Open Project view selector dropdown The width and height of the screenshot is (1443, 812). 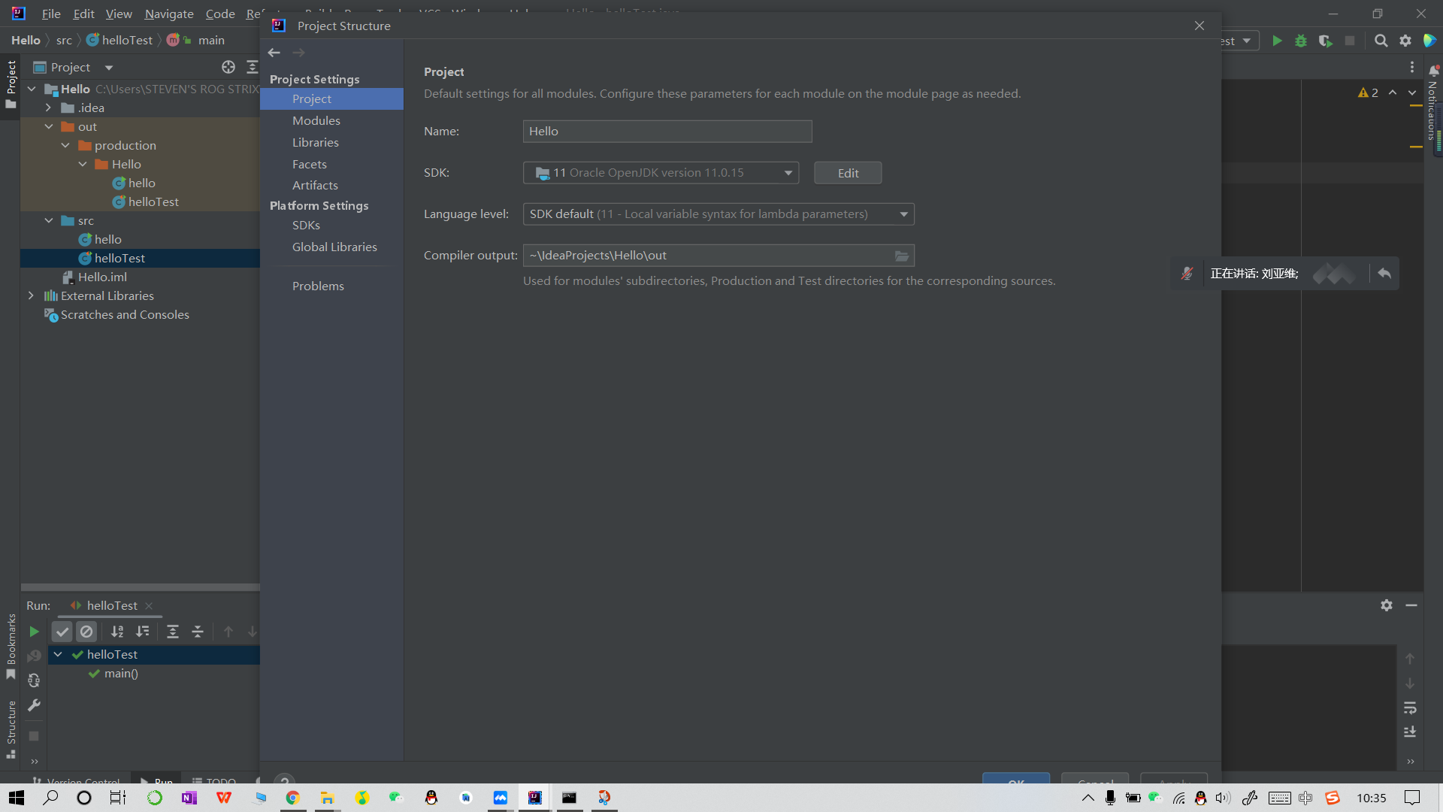(109, 68)
